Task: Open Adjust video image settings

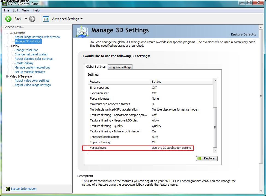Action: click(x=32, y=85)
